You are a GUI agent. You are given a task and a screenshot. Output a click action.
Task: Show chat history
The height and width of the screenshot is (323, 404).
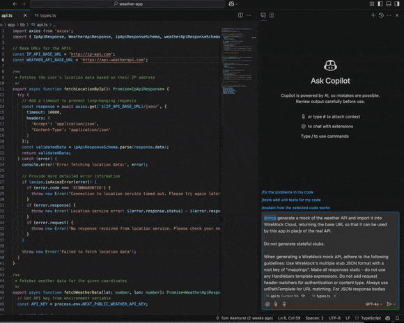[381, 15]
